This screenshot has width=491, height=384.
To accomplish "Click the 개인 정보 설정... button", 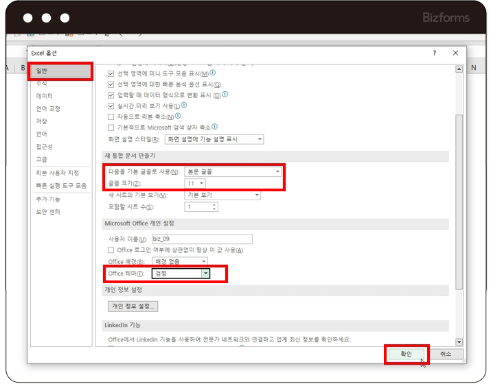I will point(133,307).
